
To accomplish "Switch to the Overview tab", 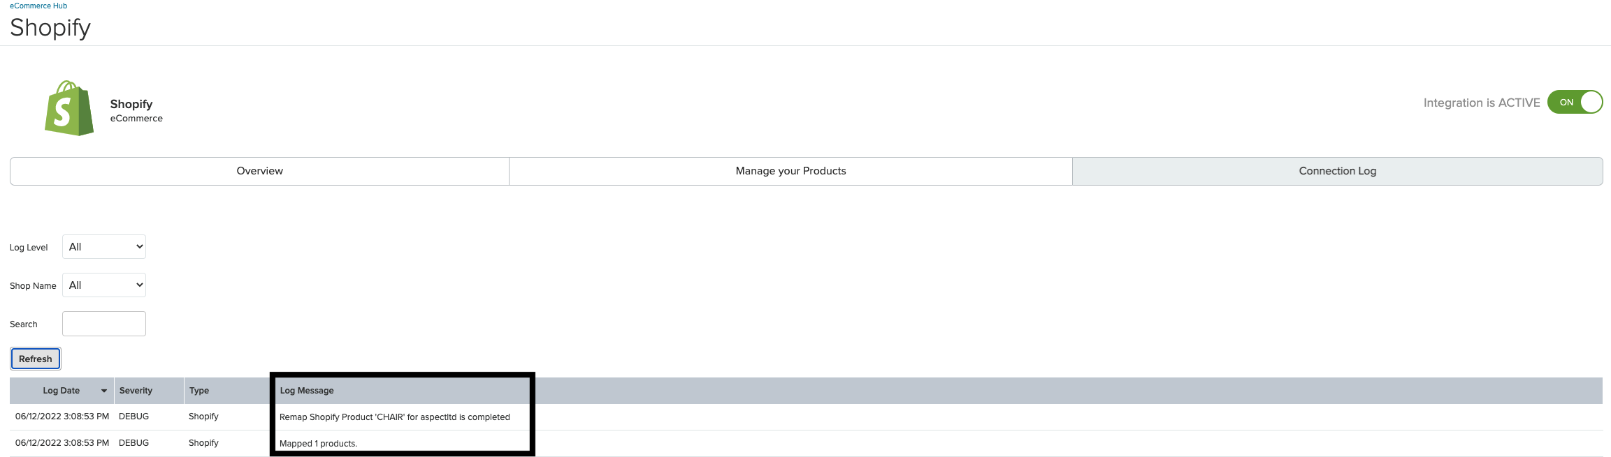I will click(259, 171).
